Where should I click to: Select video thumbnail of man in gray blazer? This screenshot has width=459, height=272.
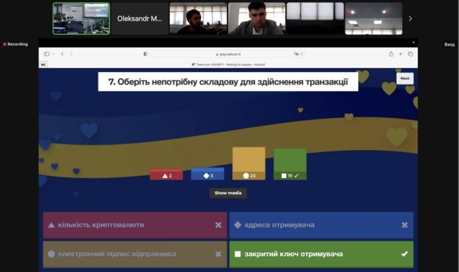tap(257, 19)
